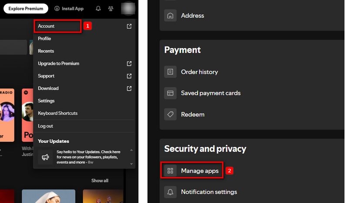Open the Radio playlist cover thumbnail
Viewport: 348px width, 203px height.
7,115
